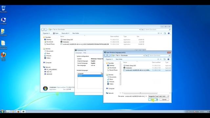Open Help menu in Vistalizator
210x118 pixels.
coord(85,53)
